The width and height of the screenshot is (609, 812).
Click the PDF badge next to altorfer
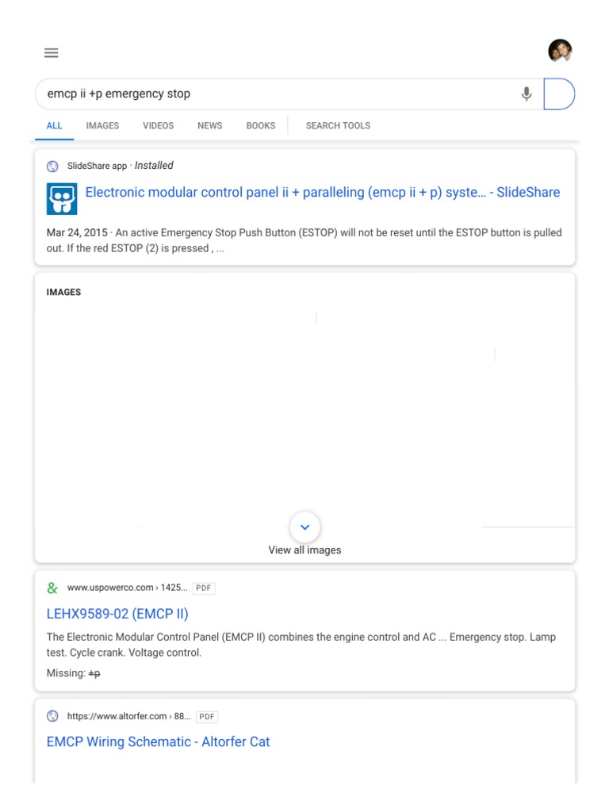point(207,717)
